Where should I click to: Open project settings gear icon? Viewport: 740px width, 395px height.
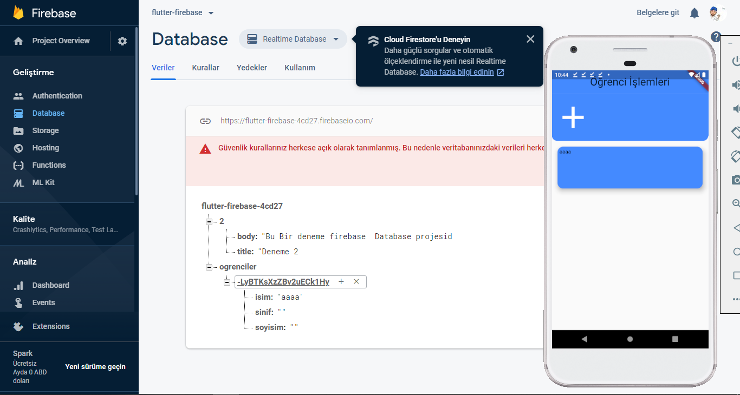122,41
